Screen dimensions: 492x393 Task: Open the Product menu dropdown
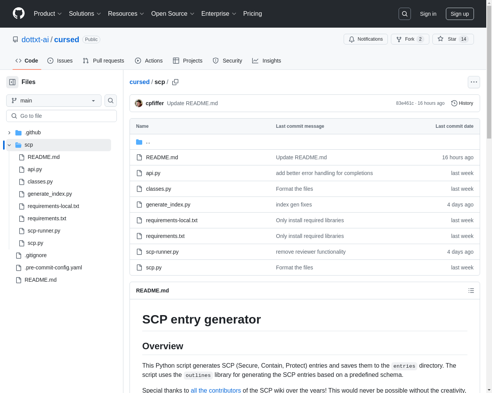coord(48,14)
